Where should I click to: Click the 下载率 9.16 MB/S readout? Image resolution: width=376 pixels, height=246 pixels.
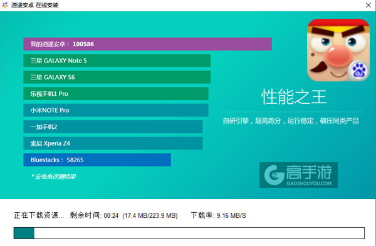point(219,215)
